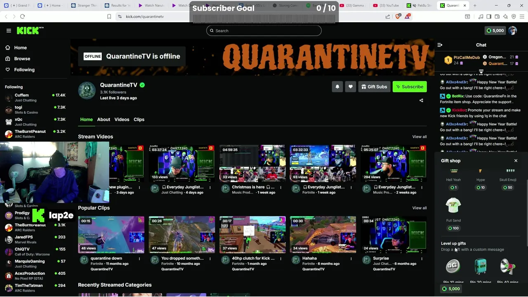The width and height of the screenshot is (528, 297).
Task: Open JaredFPS channel in sidebar
Action: pos(35,239)
